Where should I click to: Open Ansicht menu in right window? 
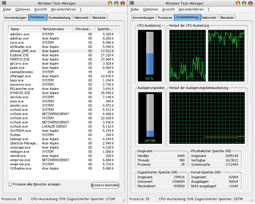(169, 9)
